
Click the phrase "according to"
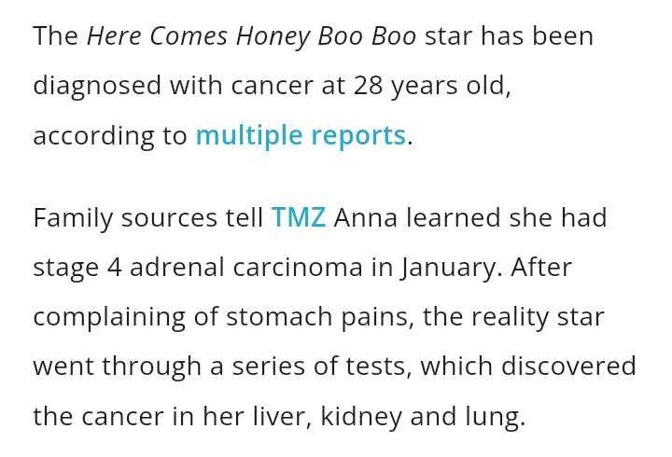[x=110, y=136]
